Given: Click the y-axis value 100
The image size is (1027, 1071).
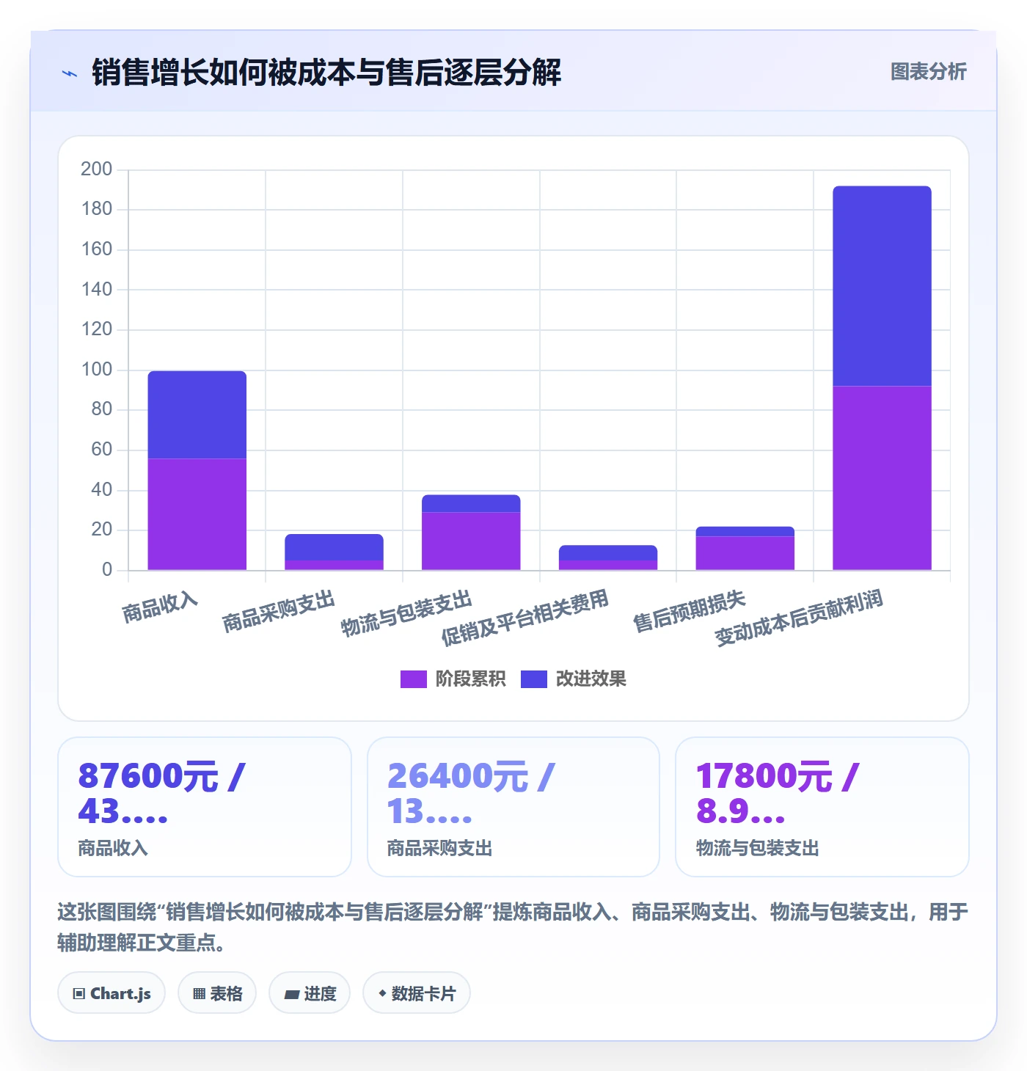Looking at the screenshot, I should point(96,370).
